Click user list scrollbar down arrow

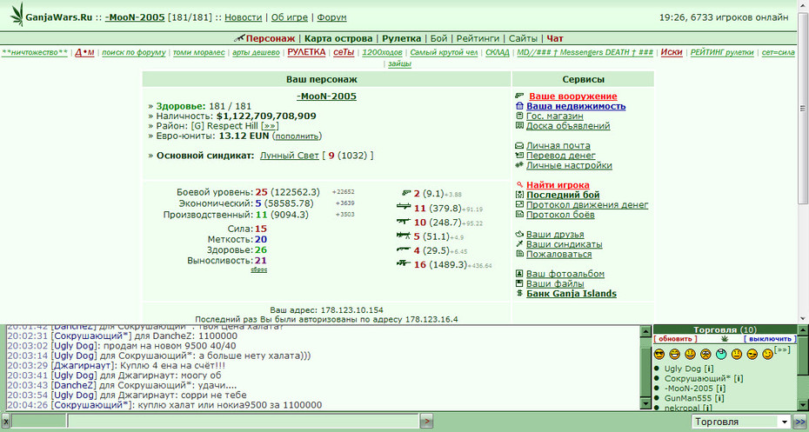click(x=803, y=405)
